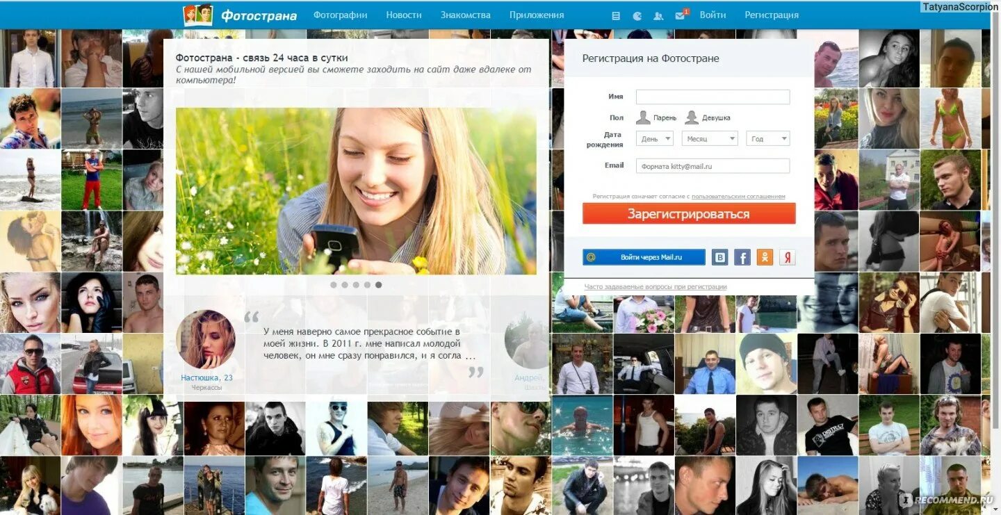The image size is (1001, 515).
Task: Open photo of man in police uniform
Action: point(705,364)
